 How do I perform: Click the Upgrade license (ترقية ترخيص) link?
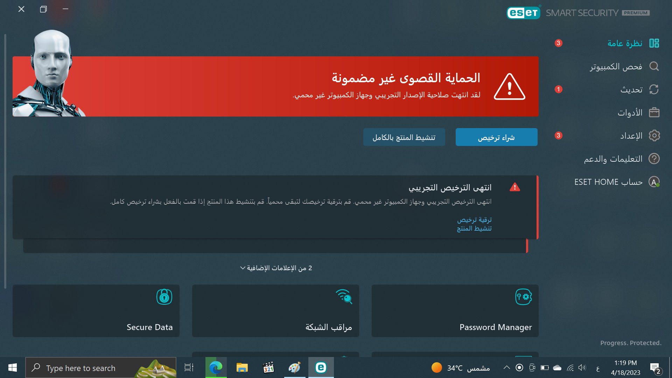click(x=474, y=220)
